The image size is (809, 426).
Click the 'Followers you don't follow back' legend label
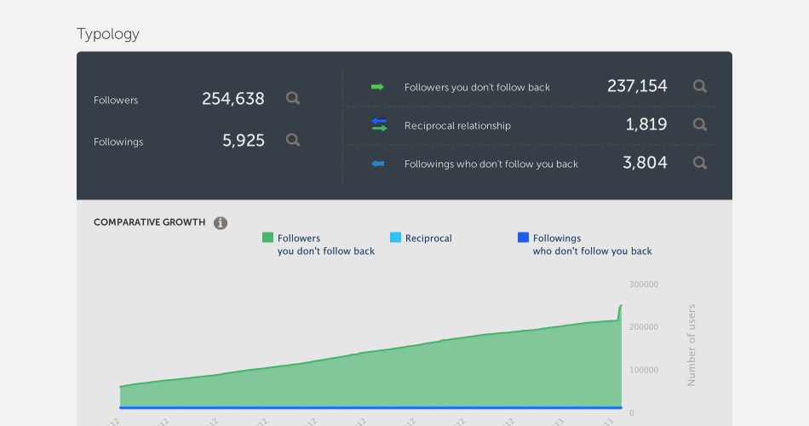click(x=326, y=245)
